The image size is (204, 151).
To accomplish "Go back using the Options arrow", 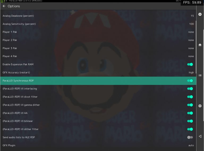I will coord(4,6).
